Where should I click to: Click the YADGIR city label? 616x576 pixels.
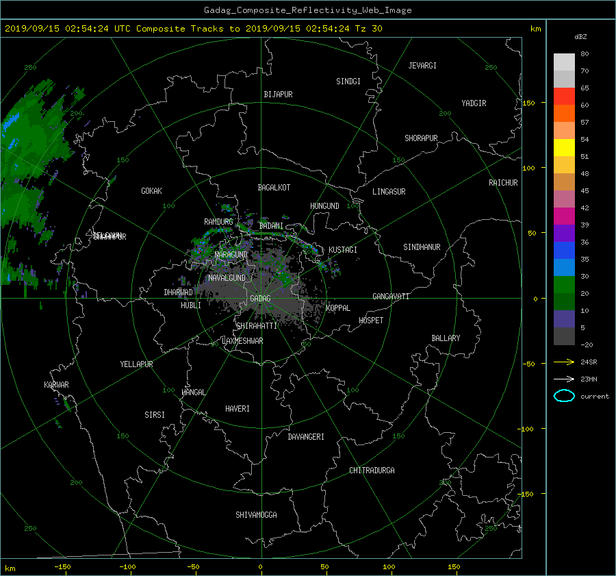coord(474,103)
